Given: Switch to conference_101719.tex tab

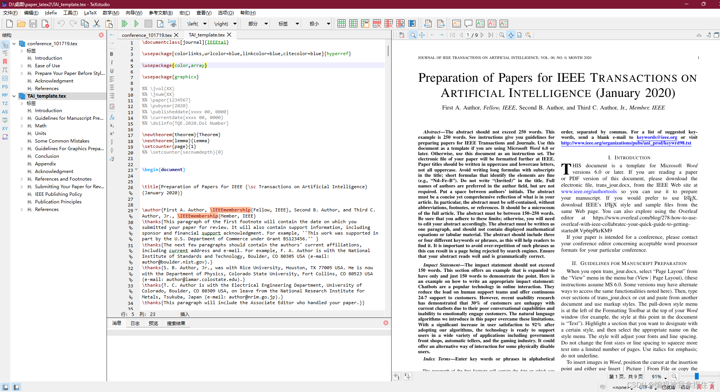Looking at the screenshot, I should [x=147, y=35].
